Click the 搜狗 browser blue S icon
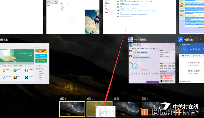This screenshot has width=204, height=118. coord(4,77)
